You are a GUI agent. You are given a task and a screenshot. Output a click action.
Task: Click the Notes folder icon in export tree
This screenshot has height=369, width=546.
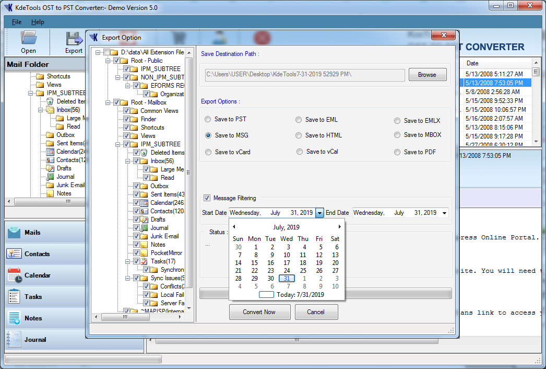144,245
